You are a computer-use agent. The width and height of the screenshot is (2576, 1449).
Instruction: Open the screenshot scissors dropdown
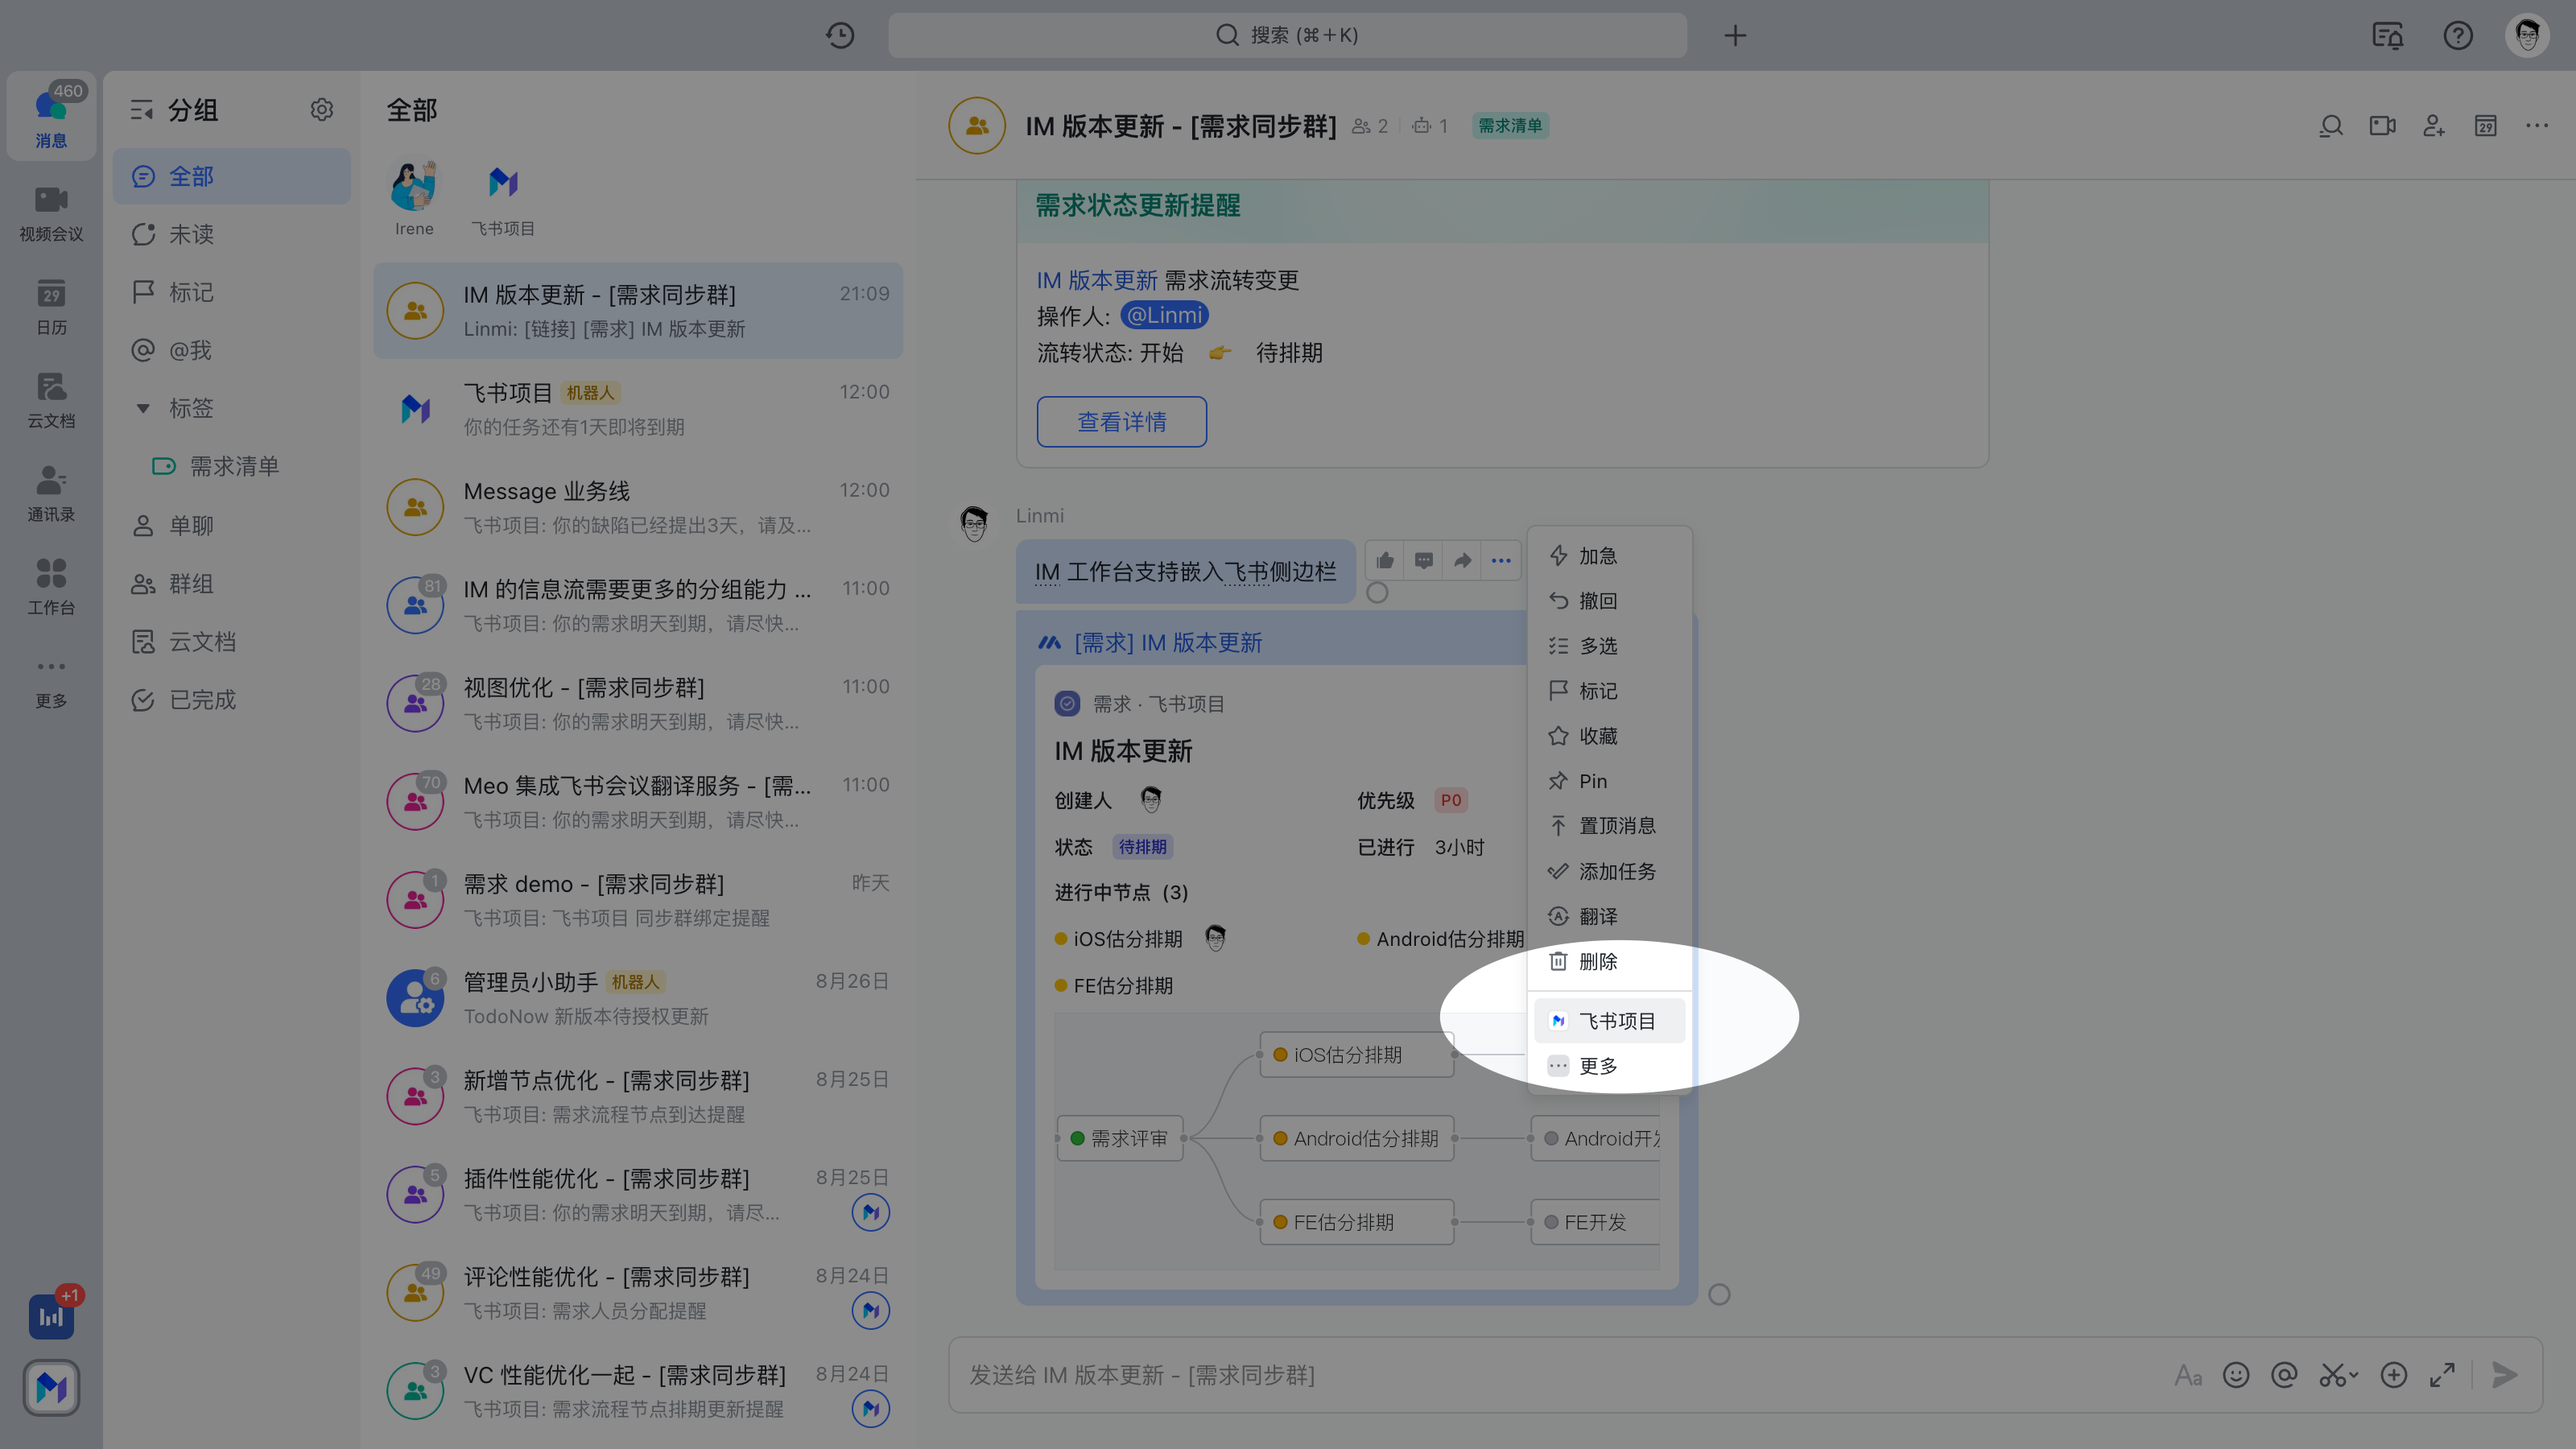[x=2339, y=1375]
